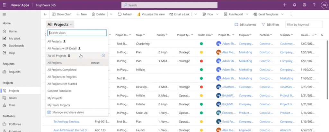Open Dashboards in the left navigation
Image resolution: width=329 pixels, height=132 pixels.
[x=16, y=46]
